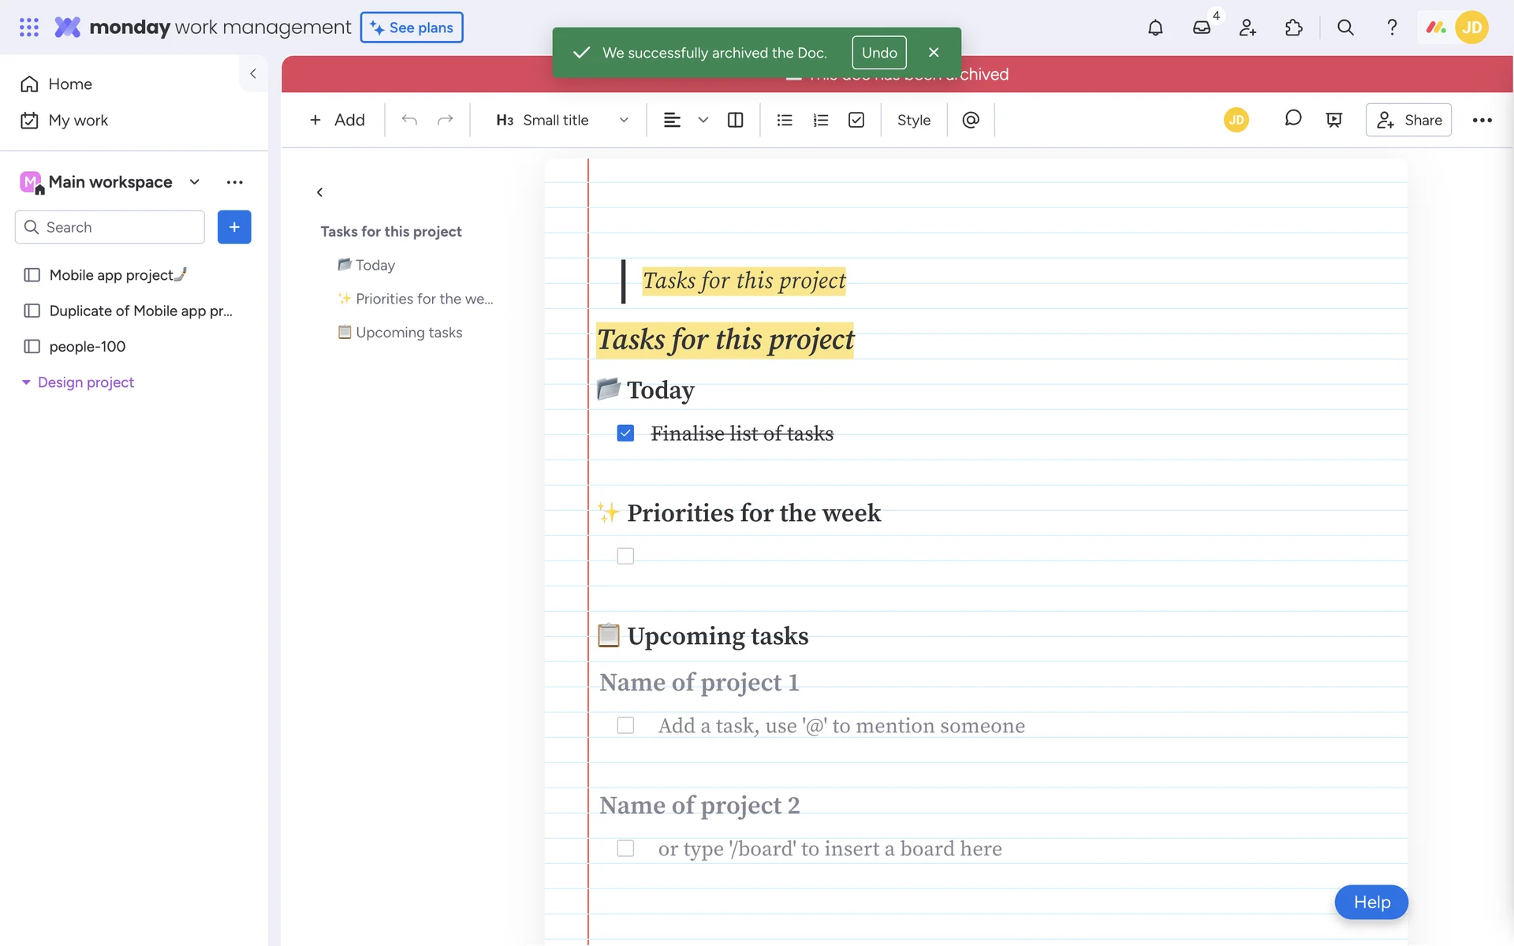Uncheck the Finalise list of tasks checkbox
The height and width of the screenshot is (946, 1514).
click(625, 434)
